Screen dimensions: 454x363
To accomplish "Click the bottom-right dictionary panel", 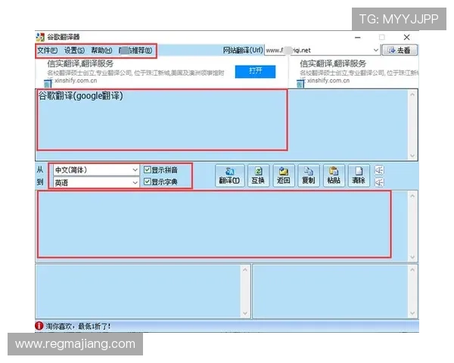I will (x=331, y=291).
